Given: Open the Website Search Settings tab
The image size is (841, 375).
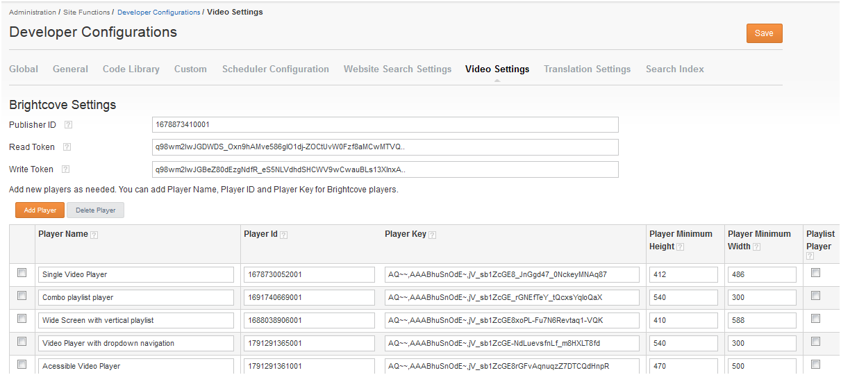Looking at the screenshot, I should [x=397, y=69].
